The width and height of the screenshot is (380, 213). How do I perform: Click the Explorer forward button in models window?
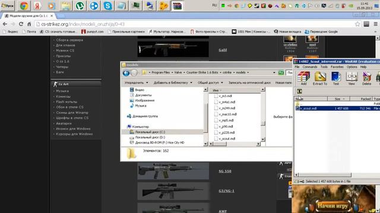click(134, 73)
